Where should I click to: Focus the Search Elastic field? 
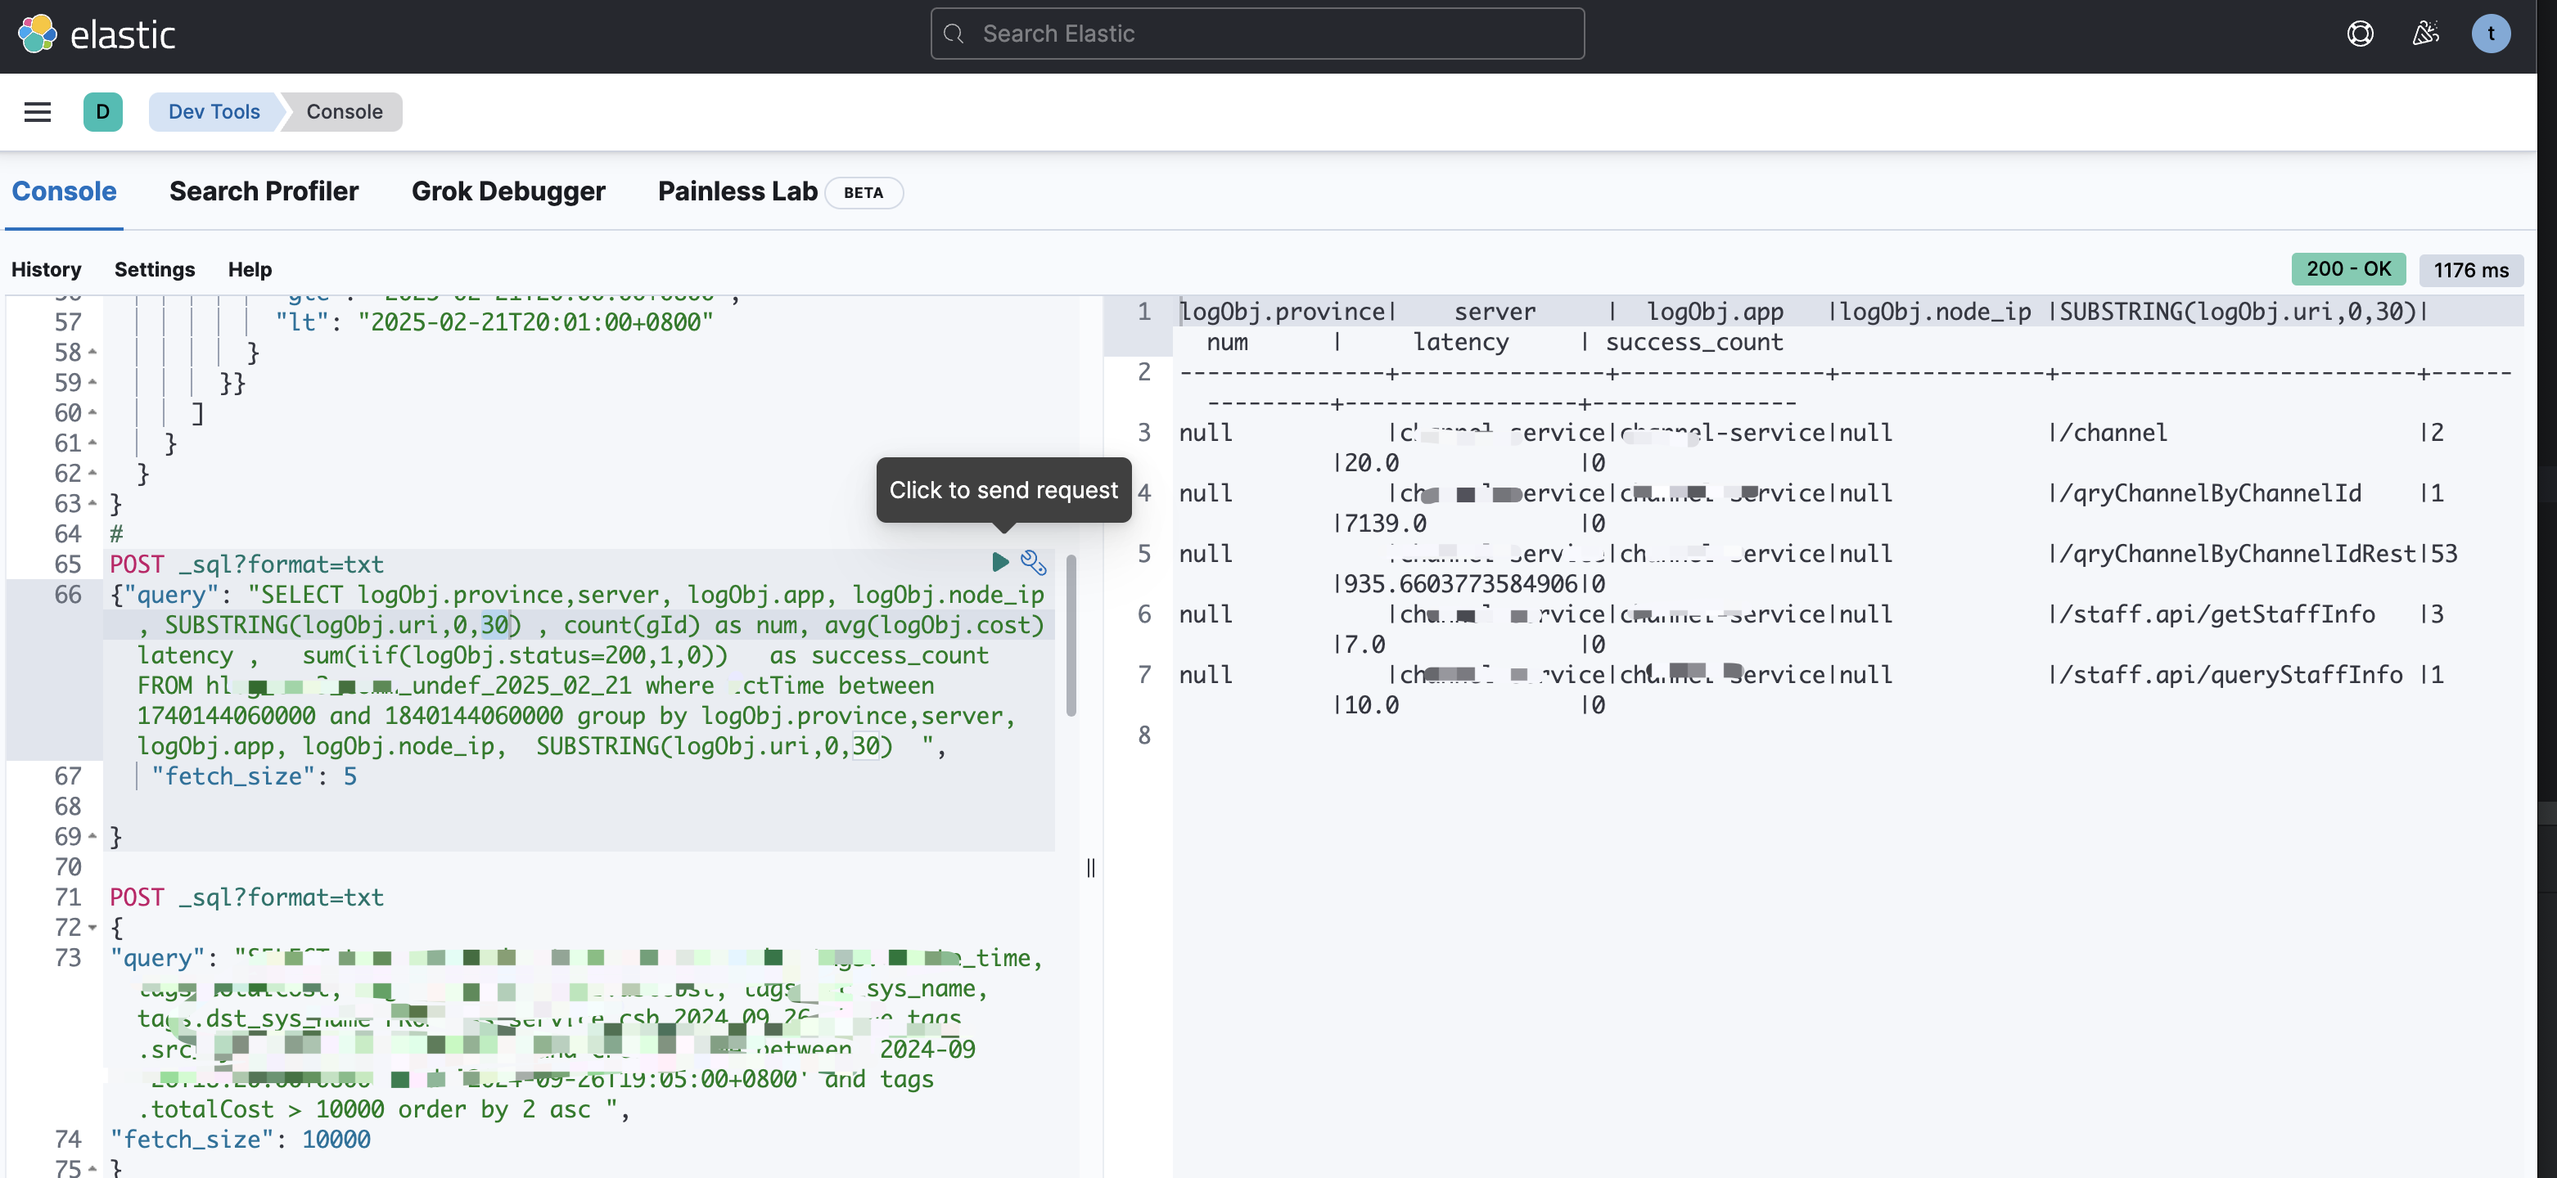click(x=1256, y=34)
